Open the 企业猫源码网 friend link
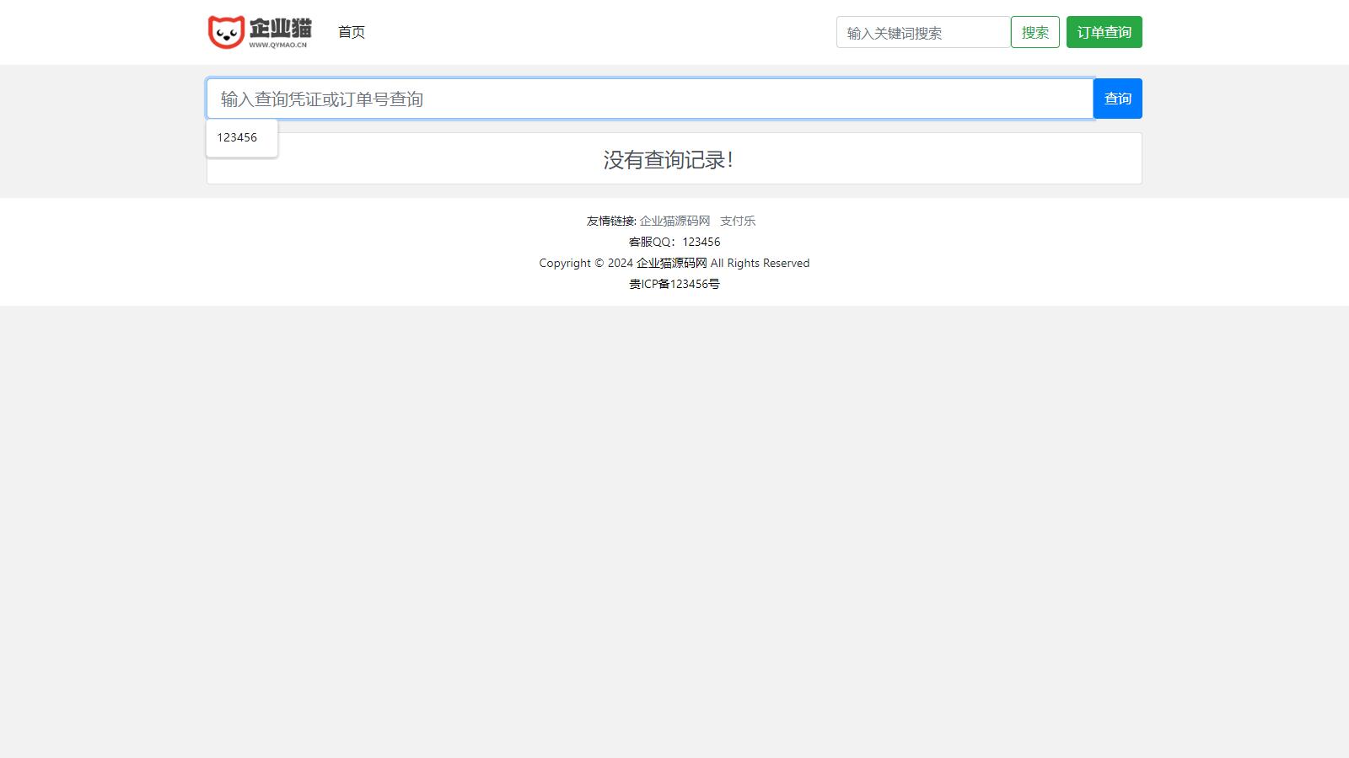Screen dimensions: 1349x758 (674, 221)
